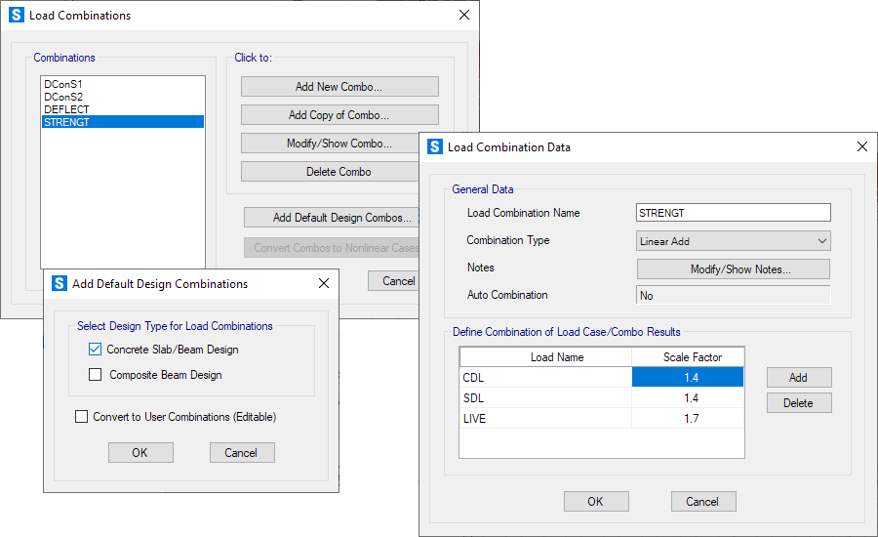Click the SAFE logo icon in Load Combinations title bar
Image resolution: width=878 pixels, height=537 pixels.
click(x=16, y=16)
